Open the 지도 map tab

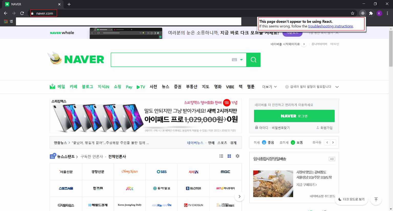pos(205,87)
